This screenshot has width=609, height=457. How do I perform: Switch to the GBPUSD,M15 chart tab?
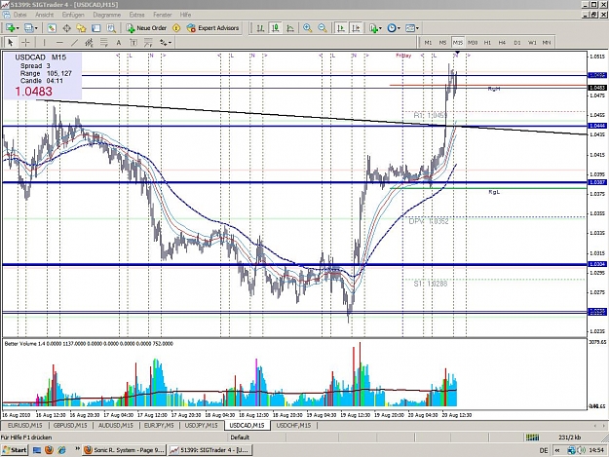tap(70, 426)
